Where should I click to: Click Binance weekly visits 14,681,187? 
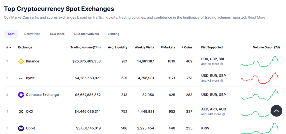tap(146, 61)
